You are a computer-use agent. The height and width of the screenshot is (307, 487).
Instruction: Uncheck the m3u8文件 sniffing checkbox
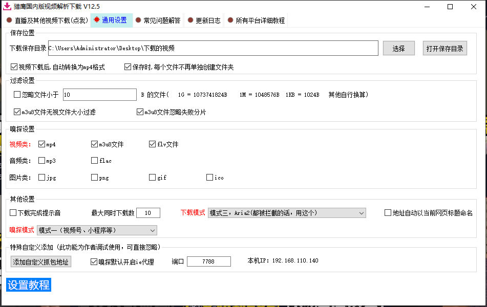94,144
